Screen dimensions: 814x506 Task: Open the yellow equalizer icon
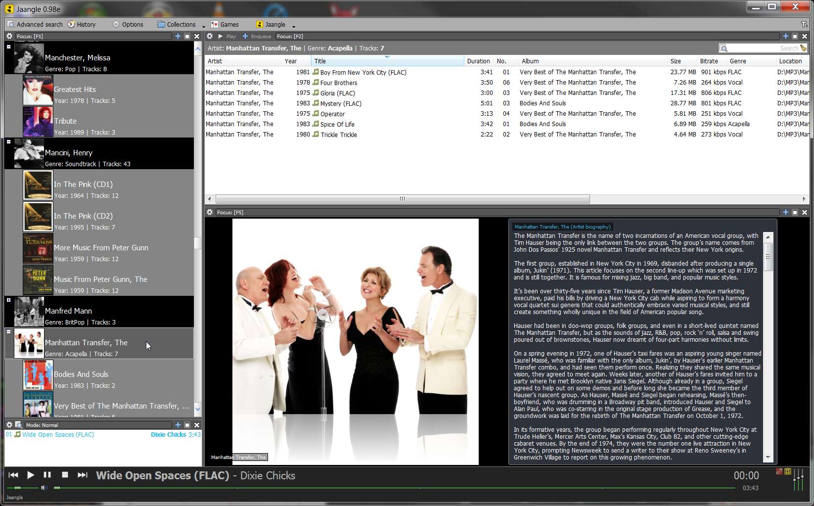pyautogui.click(x=787, y=471)
